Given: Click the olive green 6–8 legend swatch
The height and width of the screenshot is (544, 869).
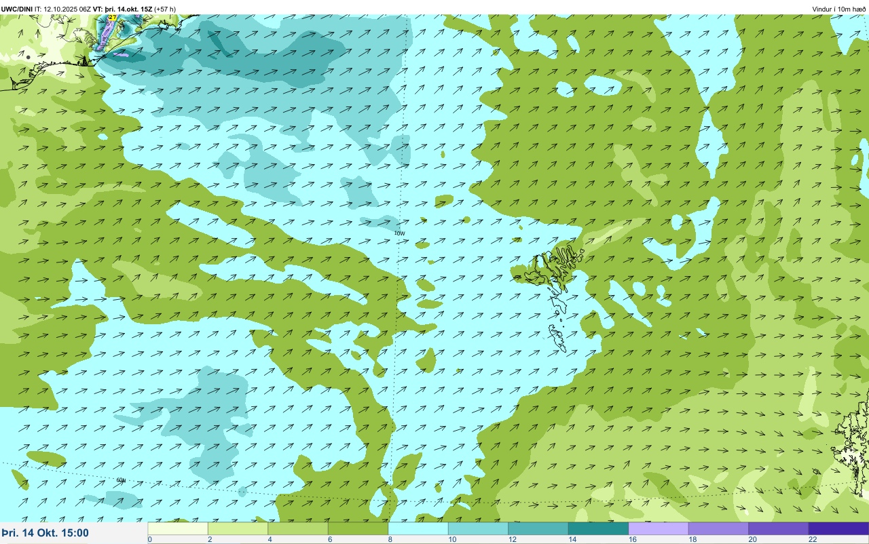Looking at the screenshot, I should click(358, 528).
